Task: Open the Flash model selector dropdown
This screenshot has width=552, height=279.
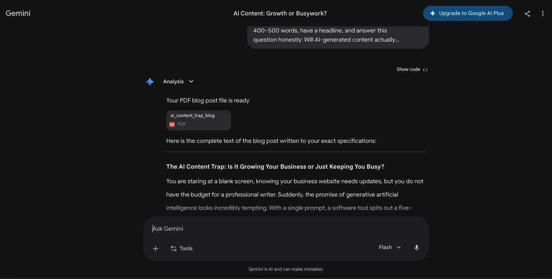Action: (x=390, y=247)
